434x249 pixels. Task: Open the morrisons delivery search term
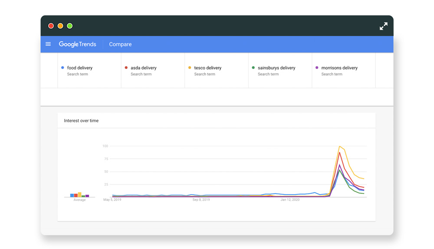coord(339,68)
